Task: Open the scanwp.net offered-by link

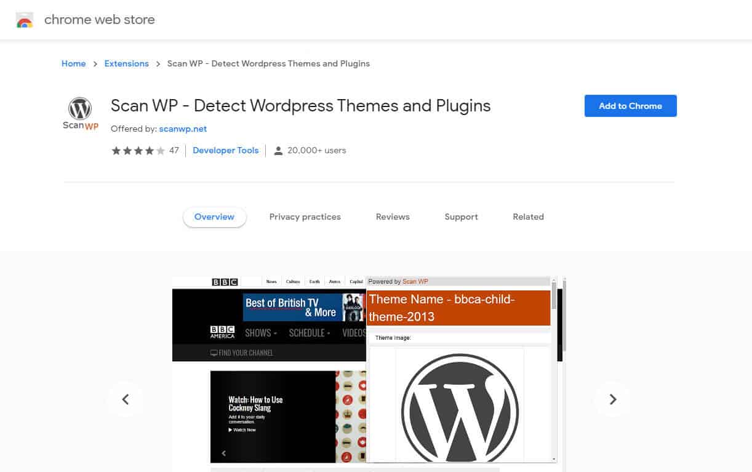Action: pyautogui.click(x=183, y=129)
